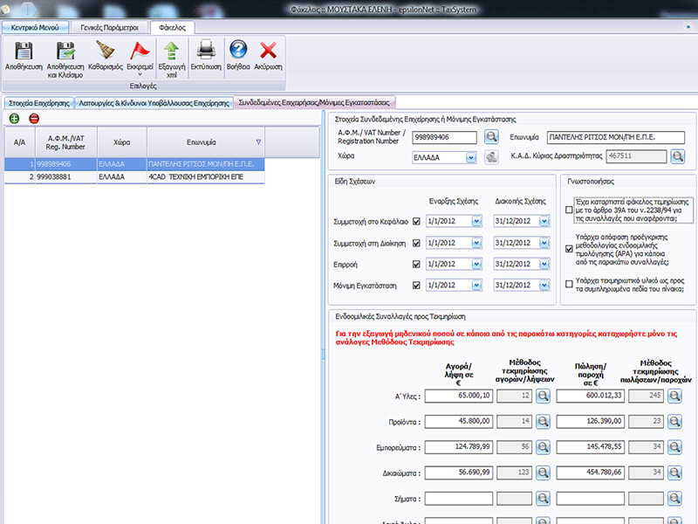Toggle Συμμετοχή στο Κεφάλαιο checkbox
The height and width of the screenshot is (524, 698).
point(416,222)
